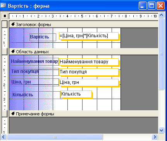
Task: Click the Кількість text box
Action: (x=76, y=94)
